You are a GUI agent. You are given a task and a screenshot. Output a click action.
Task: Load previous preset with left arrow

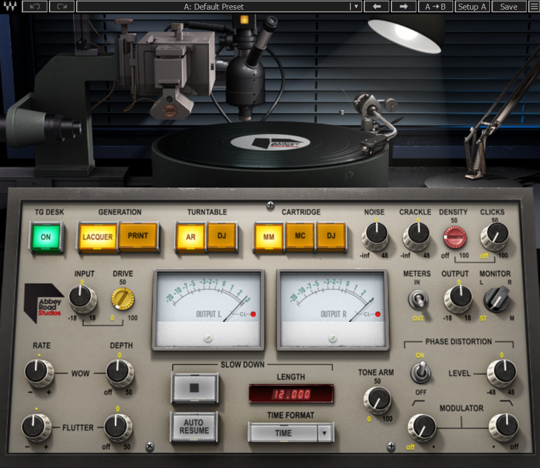[376, 6]
